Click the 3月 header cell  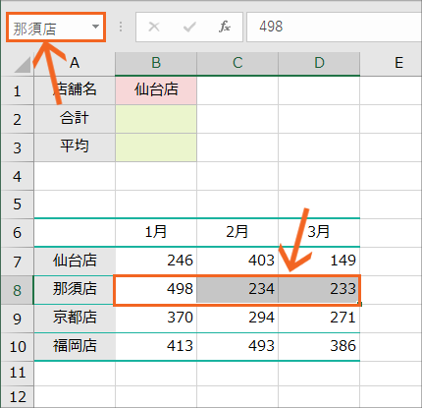click(x=319, y=233)
